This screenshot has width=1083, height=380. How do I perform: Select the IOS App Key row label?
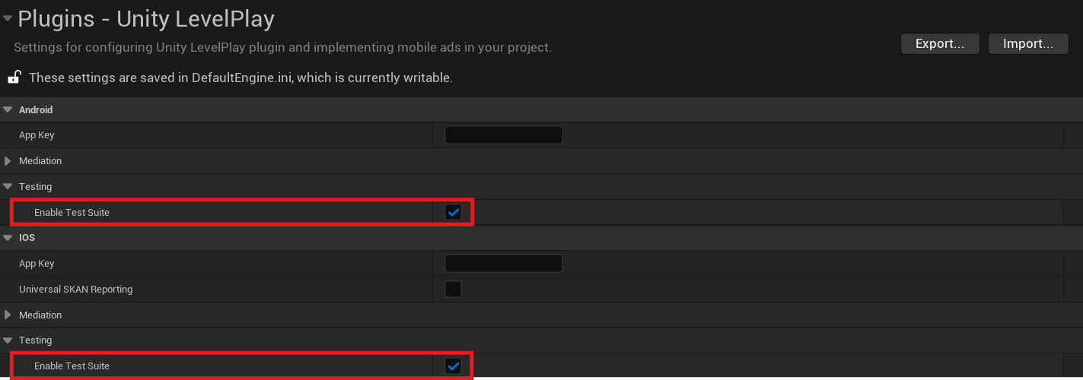[37, 264]
